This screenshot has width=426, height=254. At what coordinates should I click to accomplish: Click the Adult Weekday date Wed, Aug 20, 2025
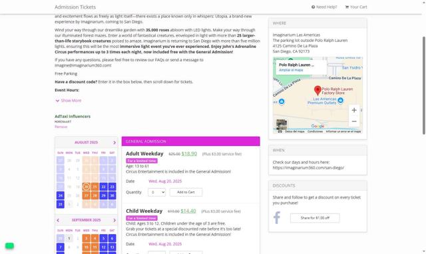click(x=165, y=181)
